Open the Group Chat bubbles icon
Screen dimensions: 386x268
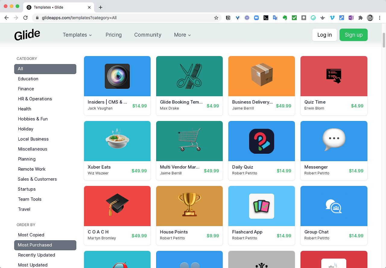334,206
